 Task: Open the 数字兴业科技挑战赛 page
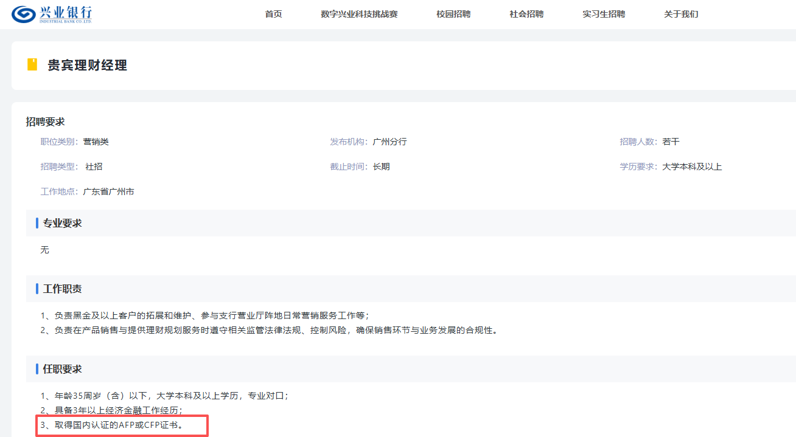pyautogui.click(x=359, y=14)
